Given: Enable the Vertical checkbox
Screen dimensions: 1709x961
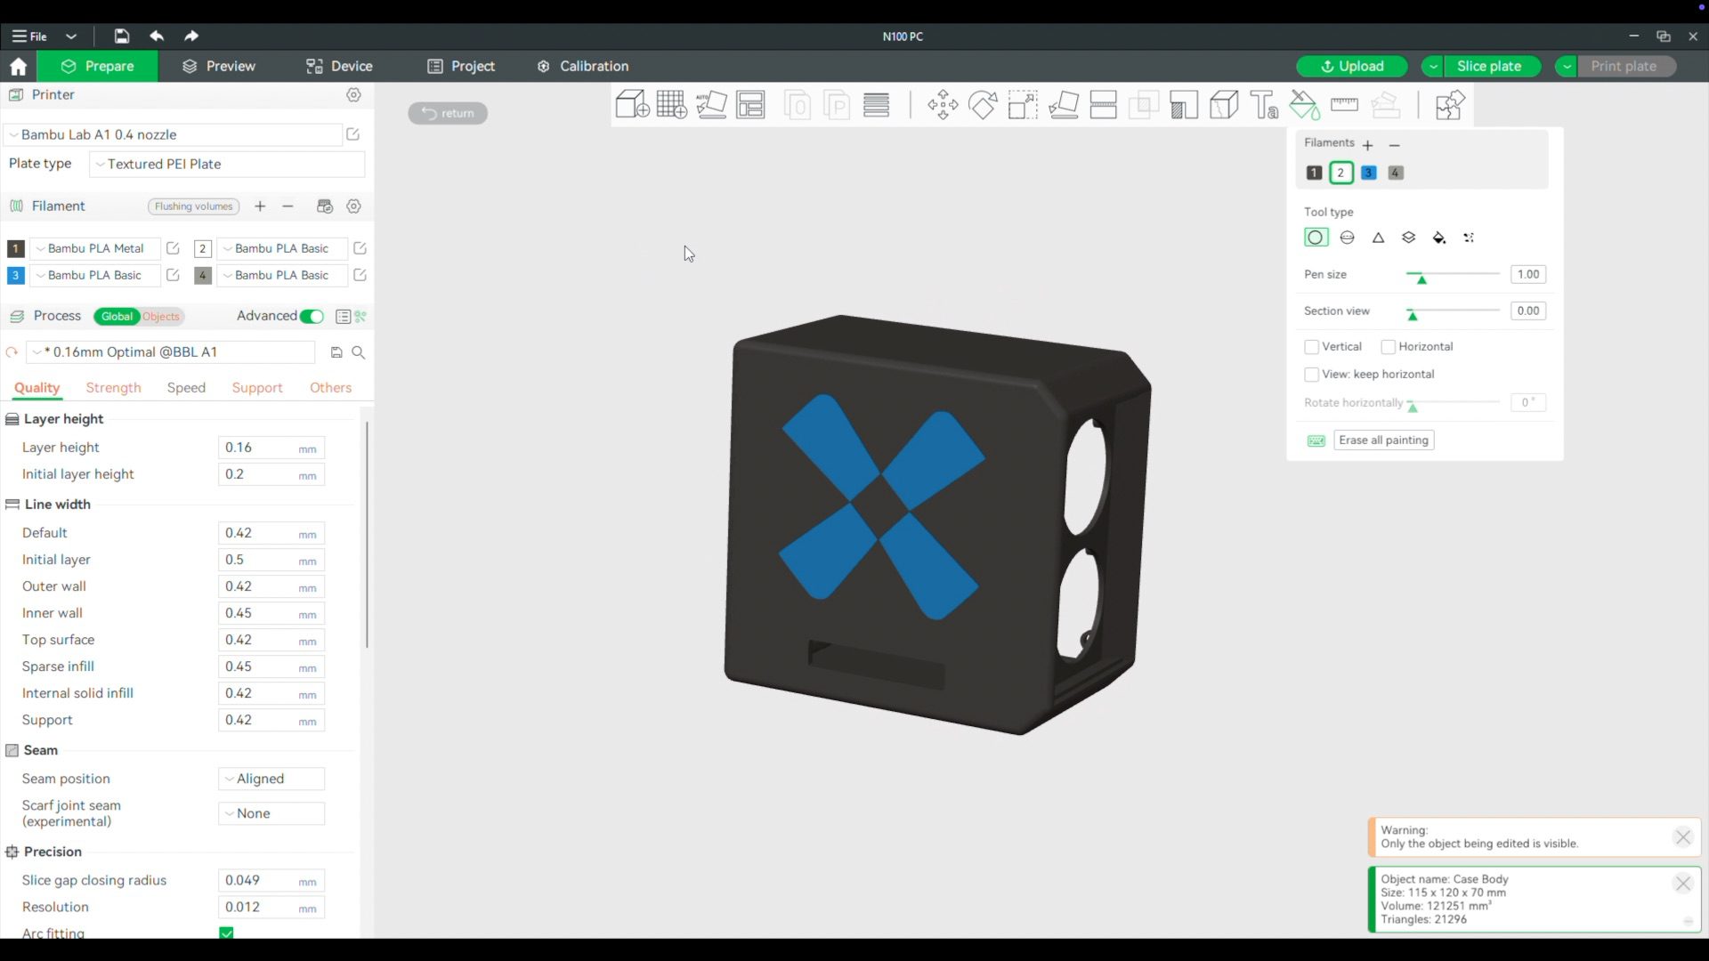Looking at the screenshot, I should [1311, 347].
